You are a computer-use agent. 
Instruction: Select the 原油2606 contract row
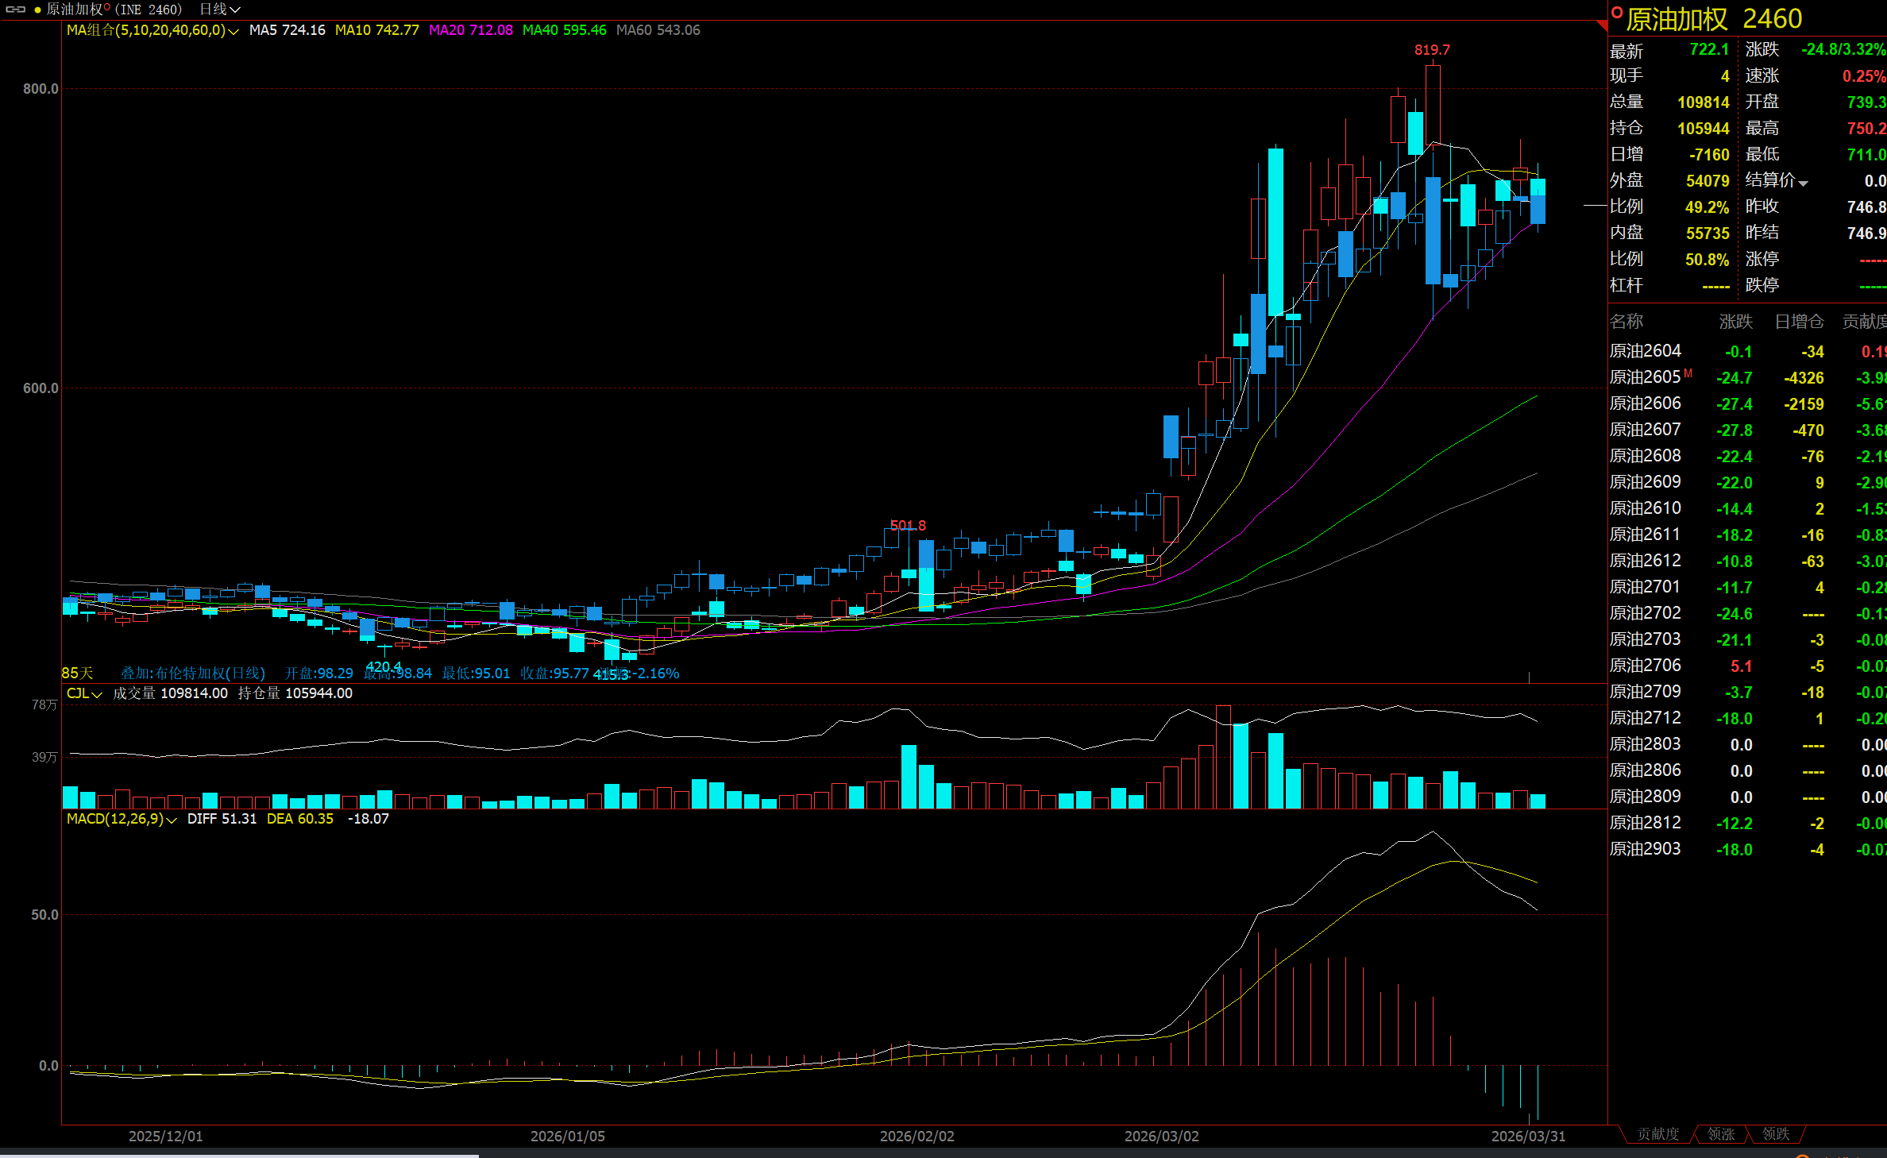(x=1646, y=403)
